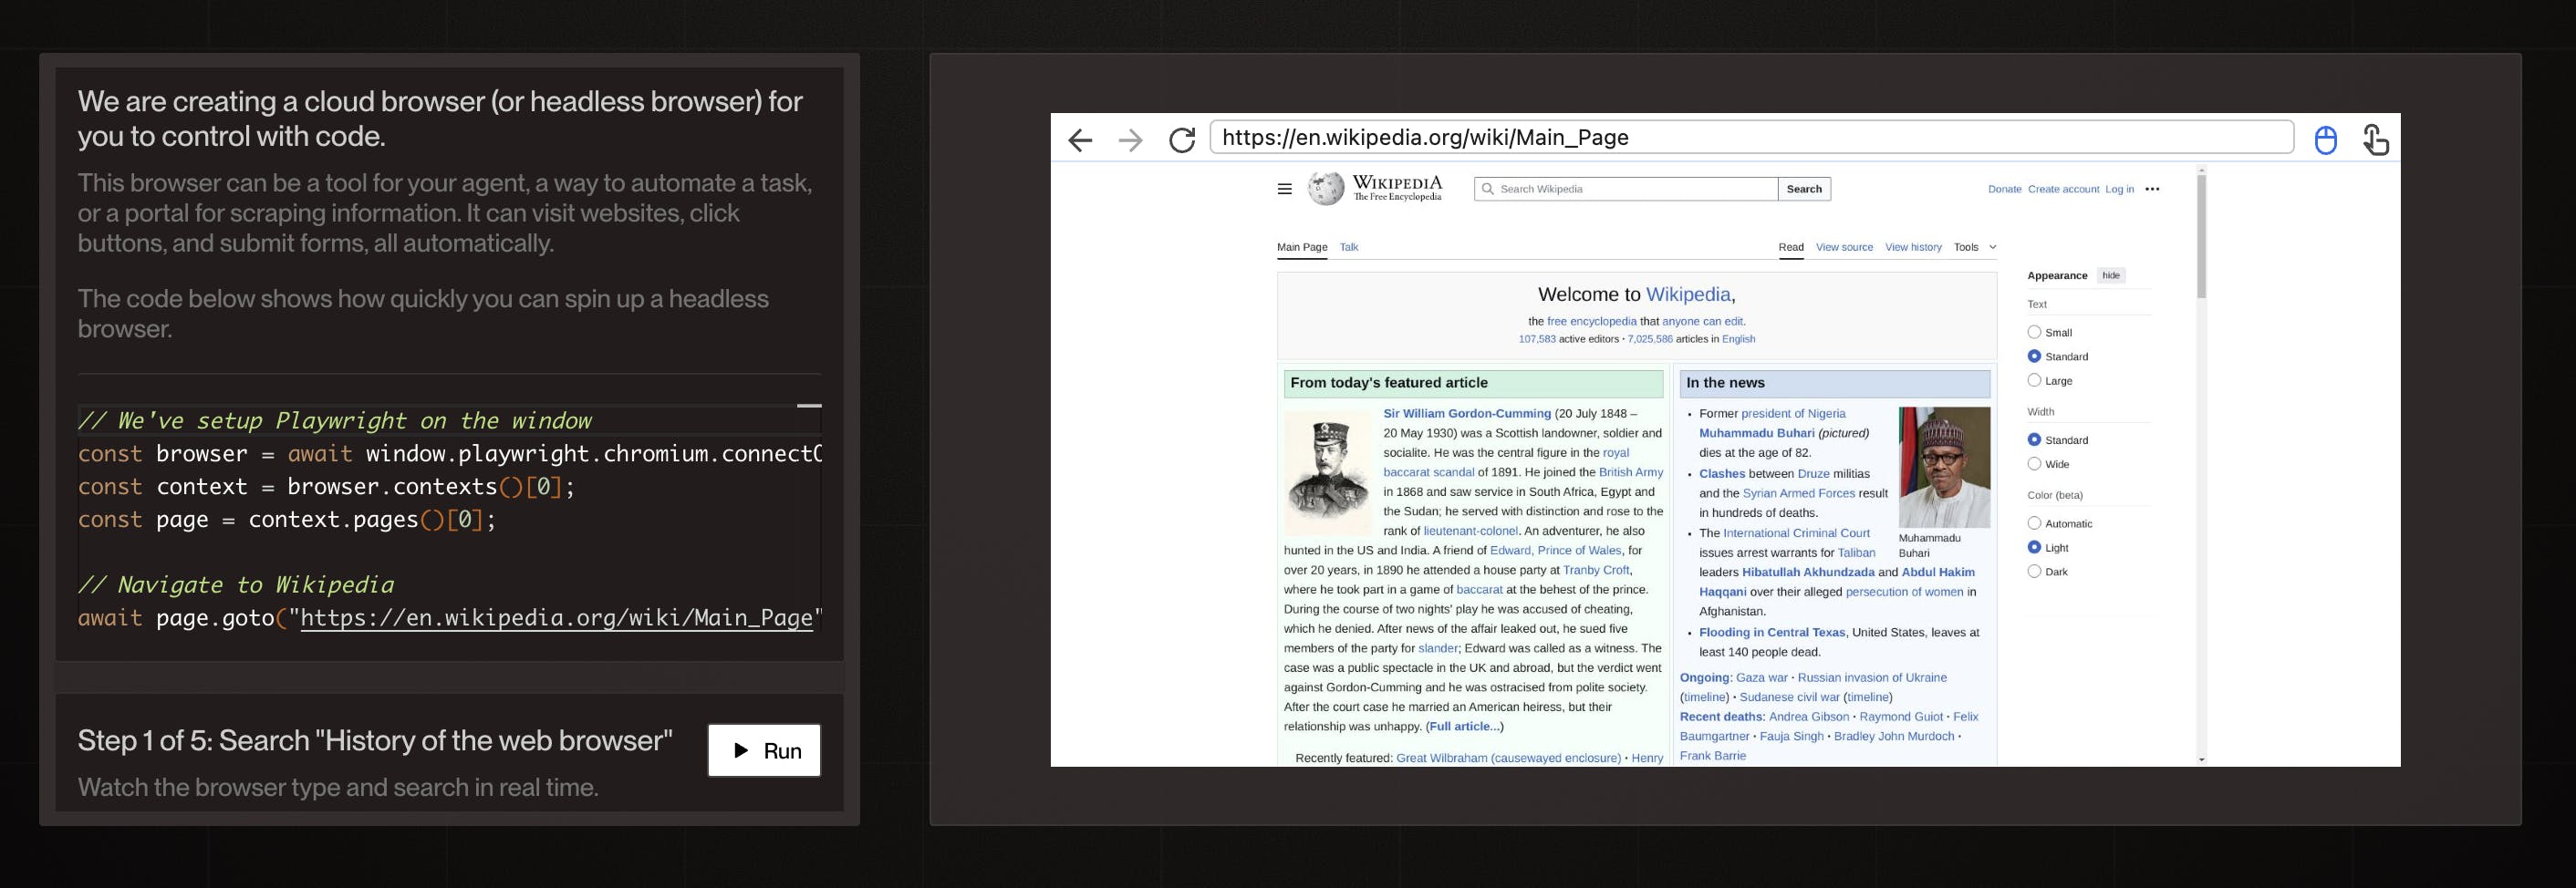Click the browser URL address bar
Screen dimensions: 2576x888
click(x=1751, y=137)
